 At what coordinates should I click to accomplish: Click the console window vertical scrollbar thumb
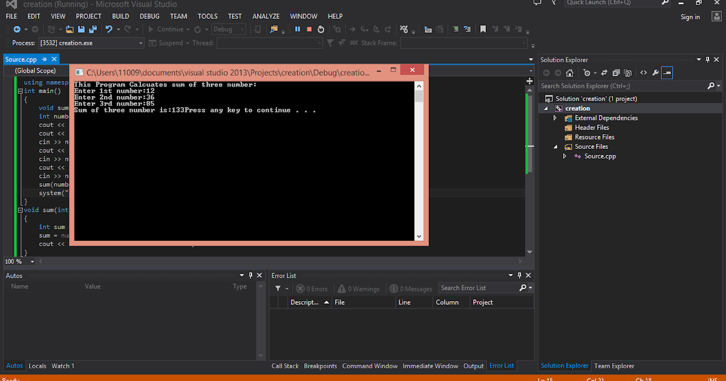(419, 96)
